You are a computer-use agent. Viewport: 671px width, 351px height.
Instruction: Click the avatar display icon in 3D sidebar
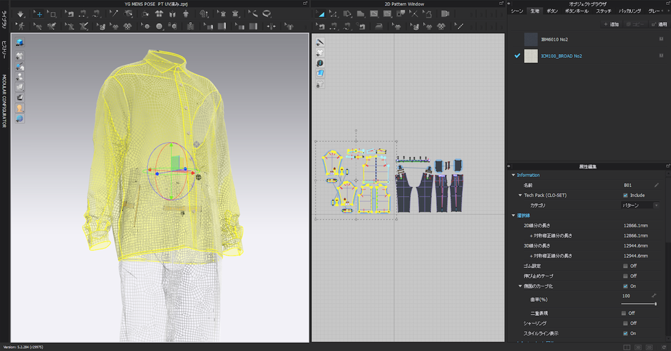pyautogui.click(x=20, y=108)
